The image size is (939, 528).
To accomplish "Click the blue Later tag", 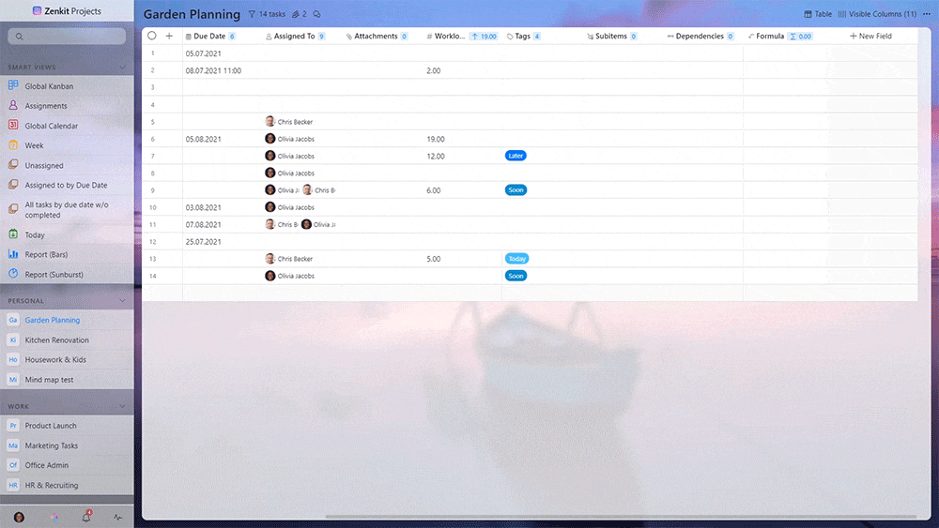I will [516, 156].
